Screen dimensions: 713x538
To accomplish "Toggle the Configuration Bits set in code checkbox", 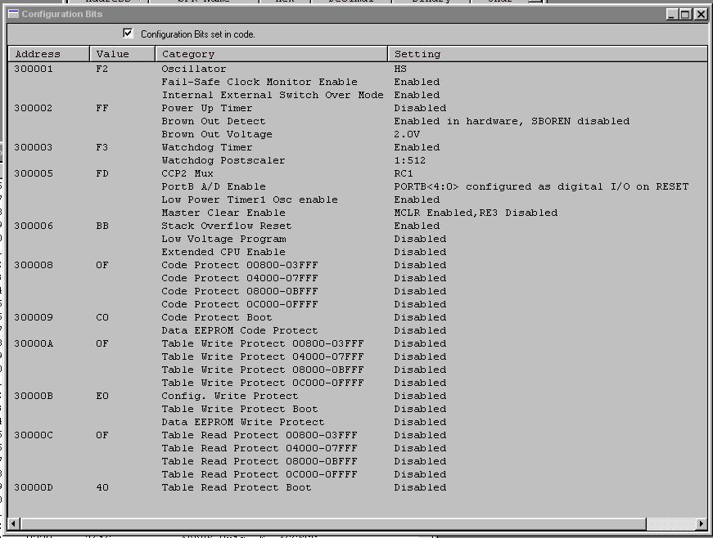I will click(128, 34).
